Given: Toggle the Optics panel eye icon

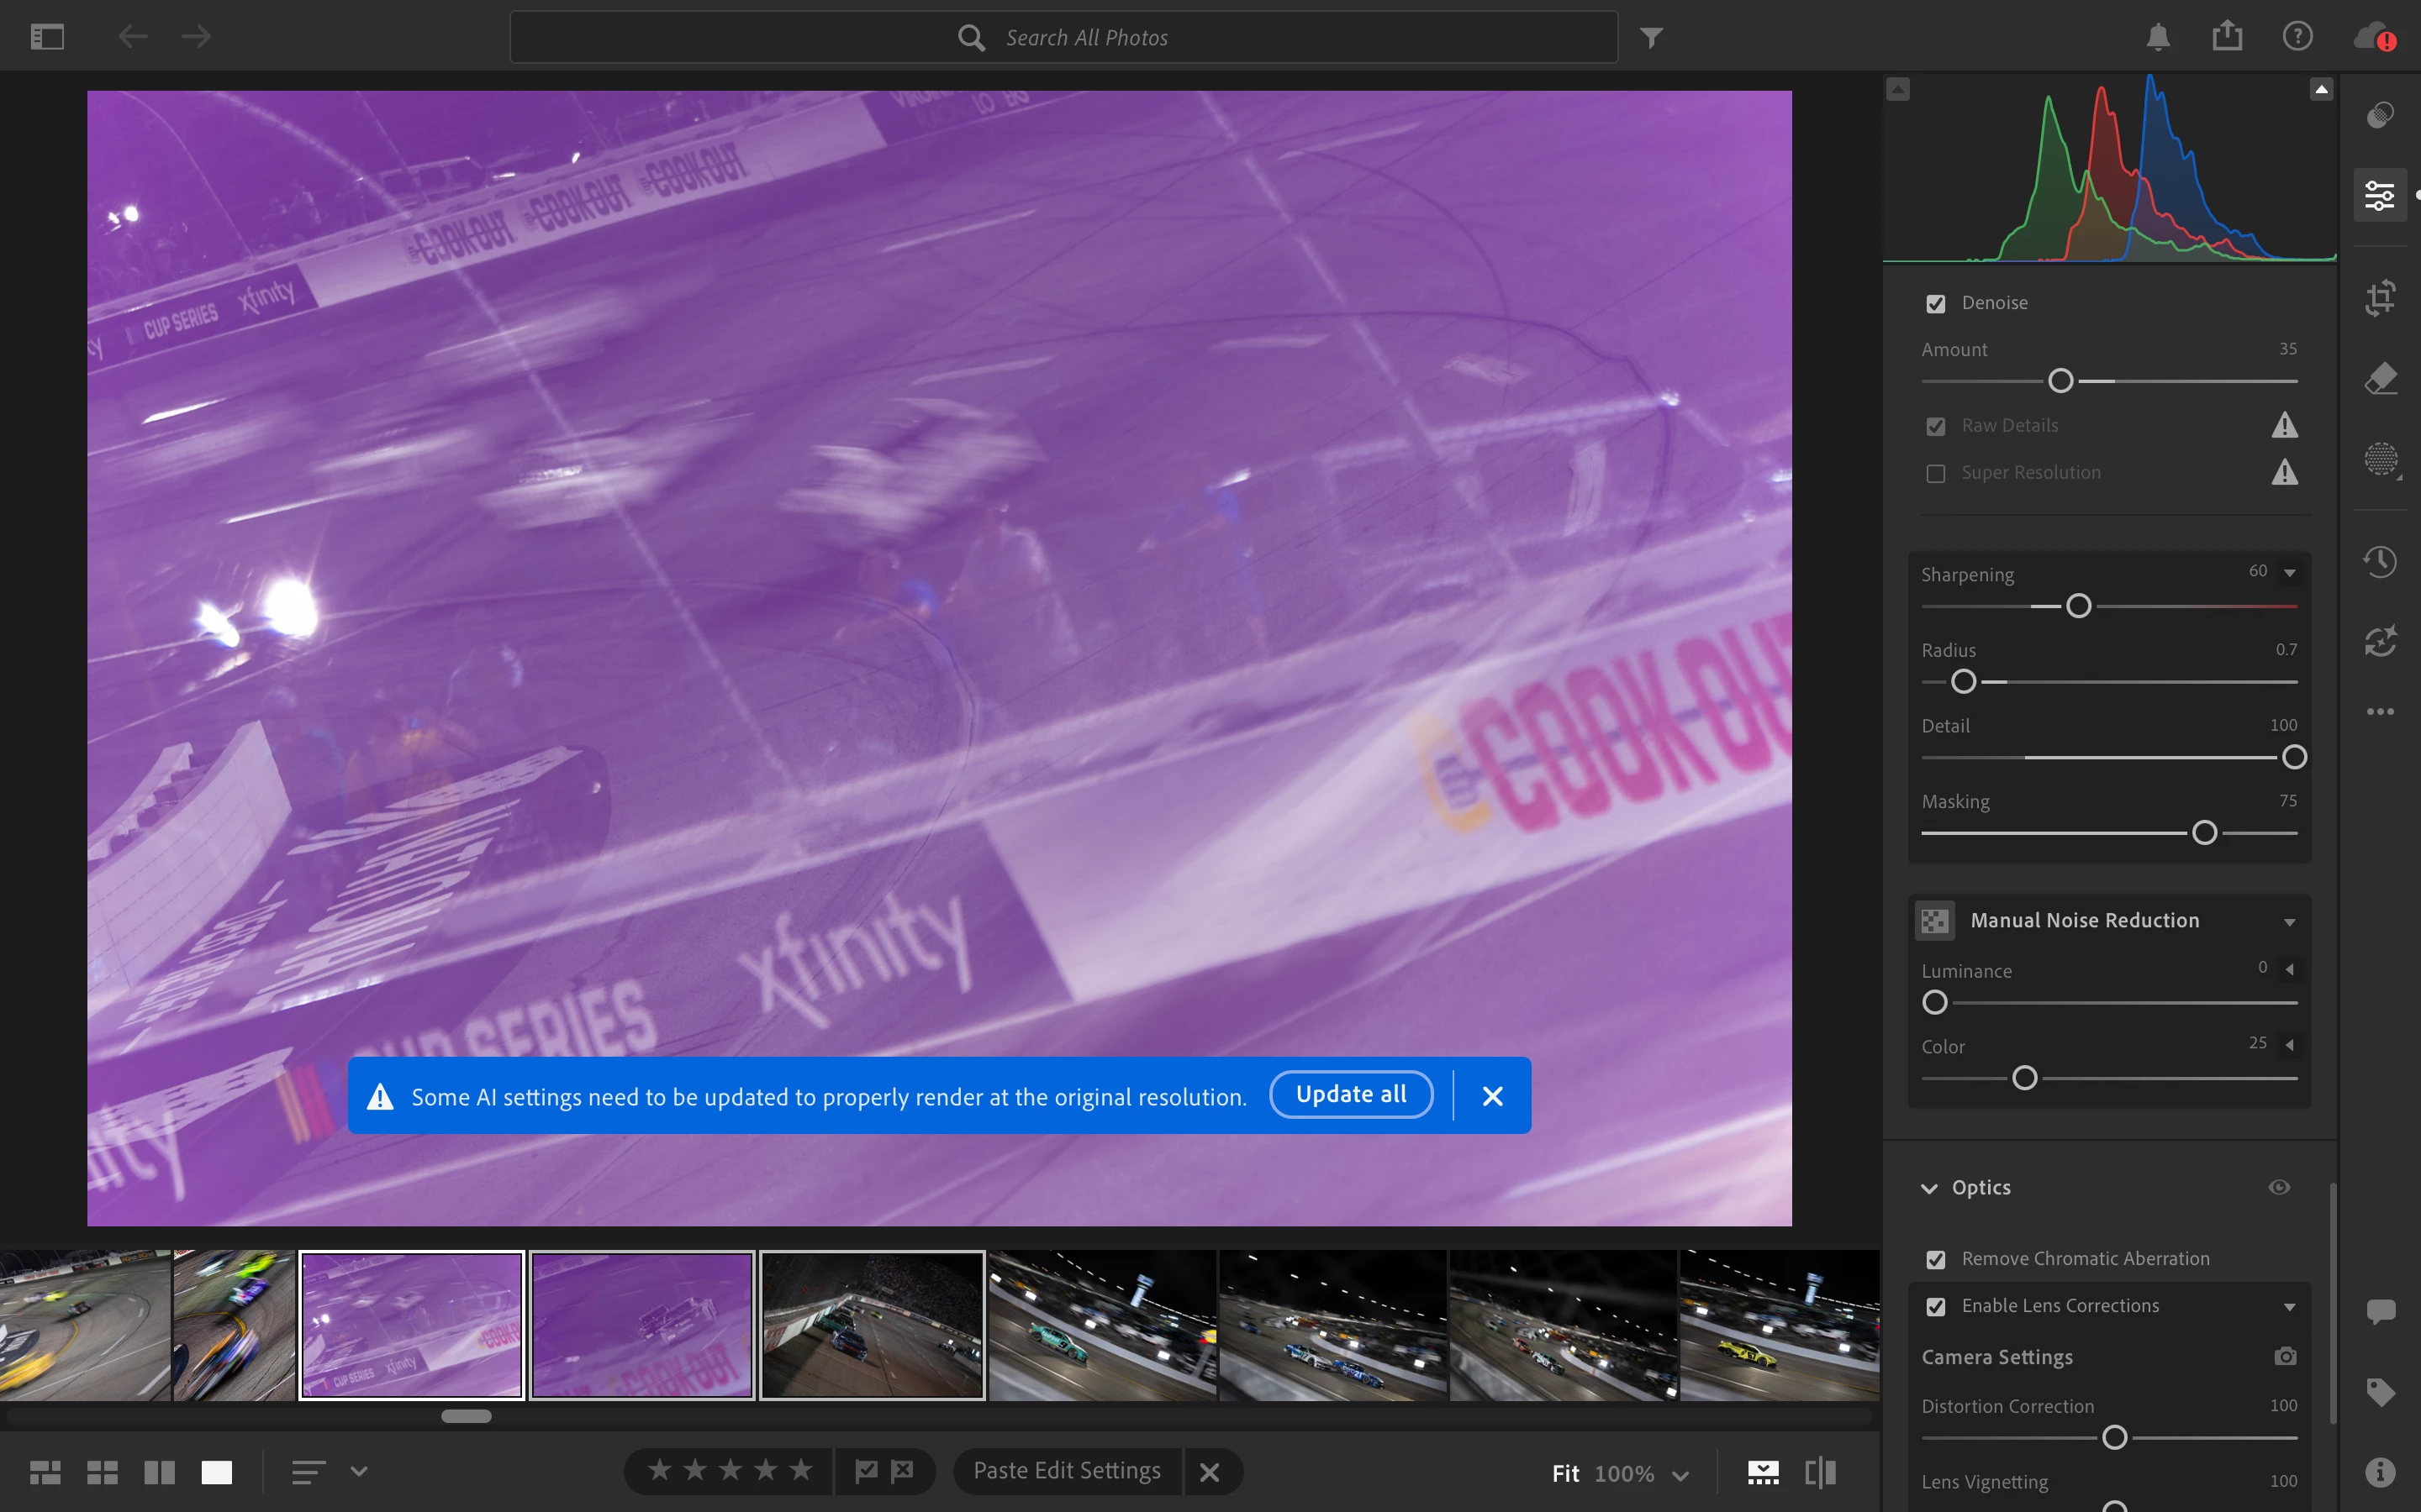Looking at the screenshot, I should tap(2279, 1187).
